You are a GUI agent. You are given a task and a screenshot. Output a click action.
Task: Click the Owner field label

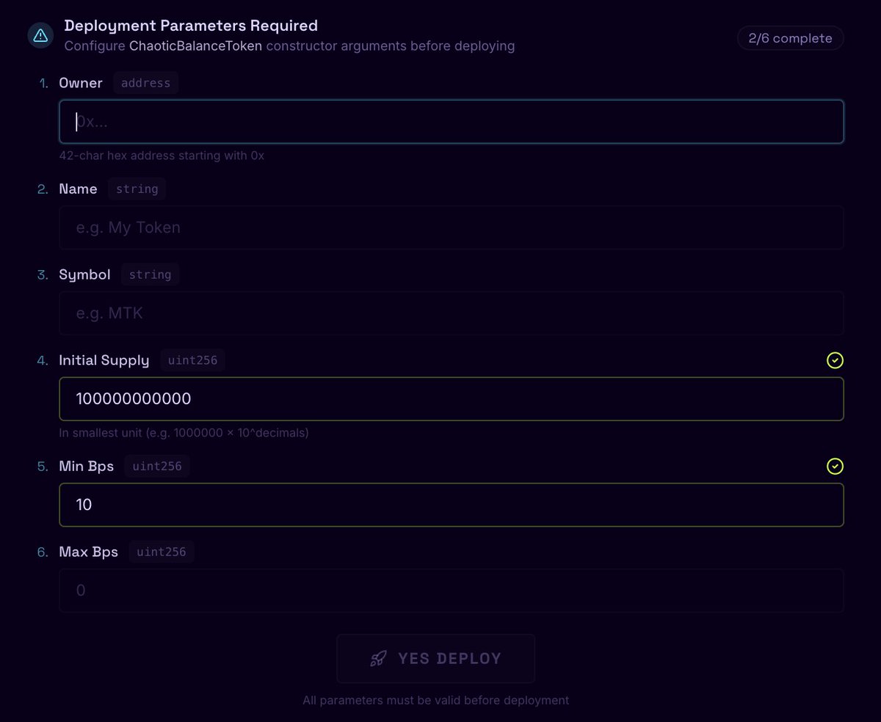pyautogui.click(x=81, y=83)
